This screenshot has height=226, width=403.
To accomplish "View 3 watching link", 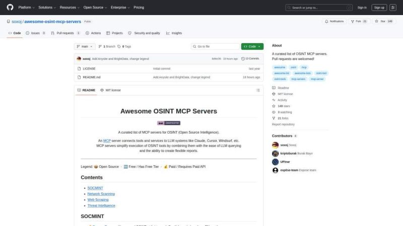I will tap(282, 112).
